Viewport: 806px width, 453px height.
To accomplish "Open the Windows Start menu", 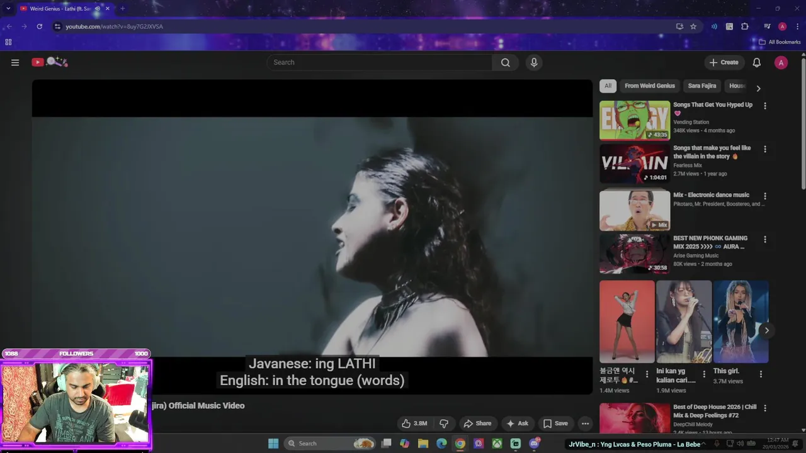I will [273, 444].
